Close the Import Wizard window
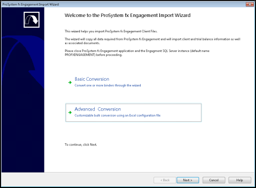Screen dimensions: 256x188 click(x=250, y=4)
